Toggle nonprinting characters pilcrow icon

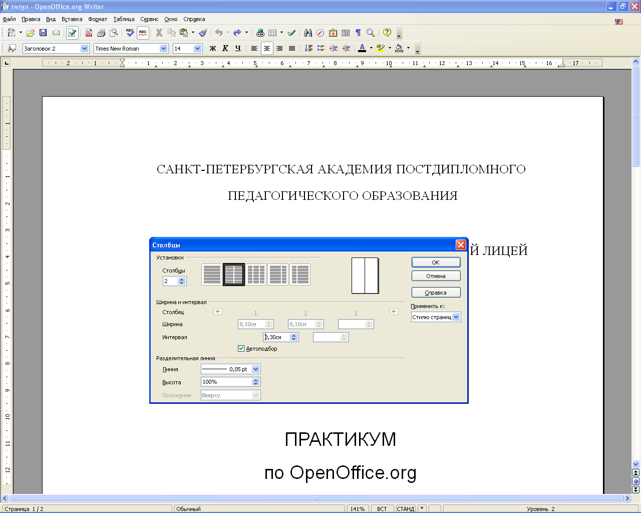point(358,33)
